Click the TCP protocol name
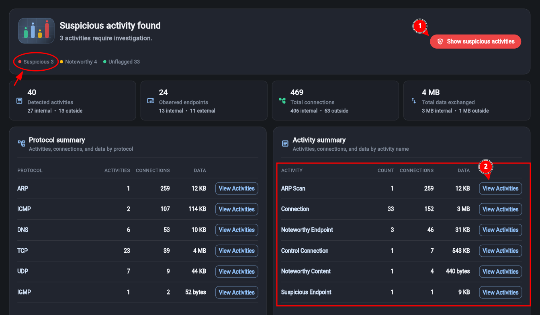540x315 pixels. [x=22, y=251]
